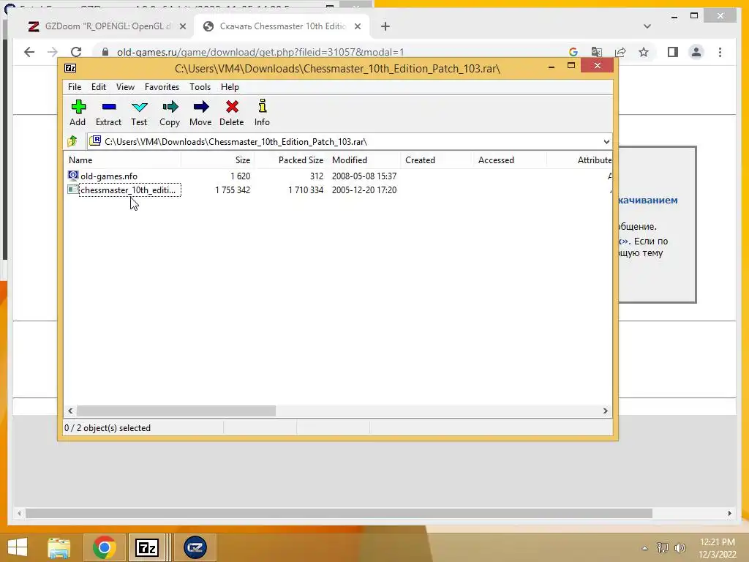
Task: Go up one folder level icon
Action: pyautogui.click(x=72, y=141)
